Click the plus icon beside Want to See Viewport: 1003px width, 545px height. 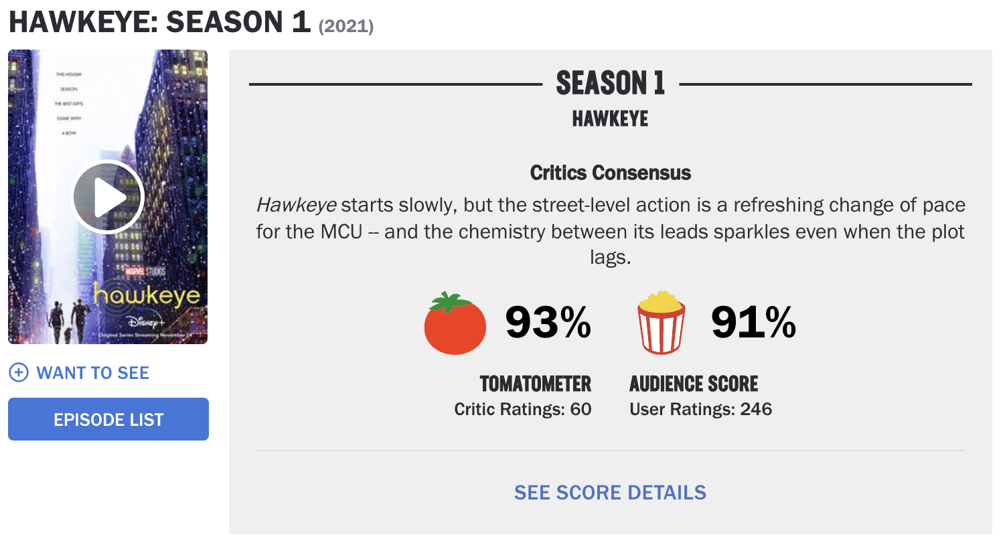[19, 373]
